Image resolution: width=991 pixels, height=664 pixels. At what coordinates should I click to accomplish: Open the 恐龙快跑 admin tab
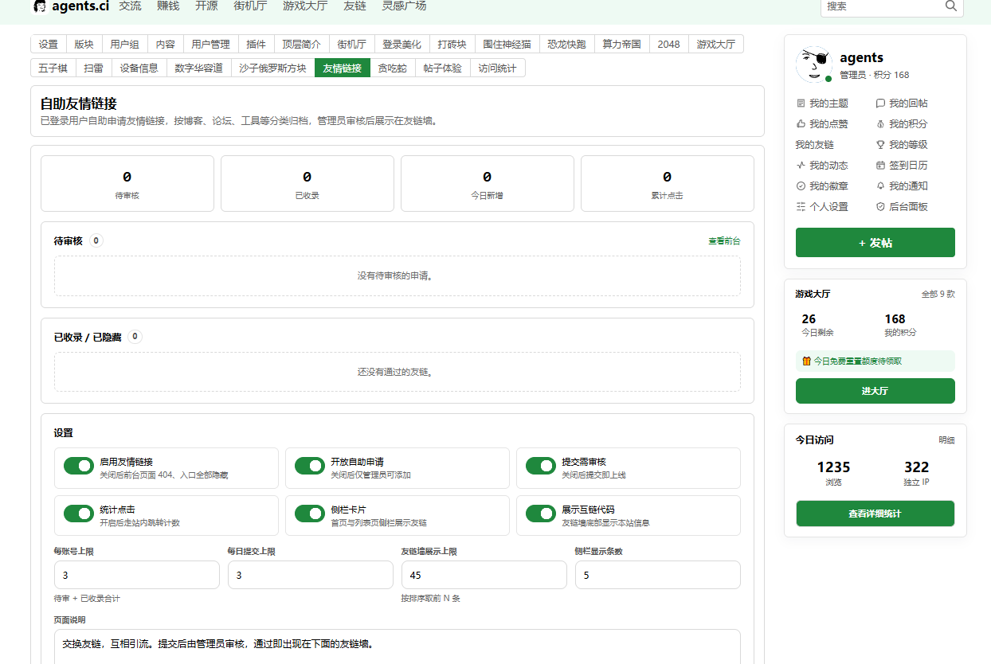(x=566, y=45)
